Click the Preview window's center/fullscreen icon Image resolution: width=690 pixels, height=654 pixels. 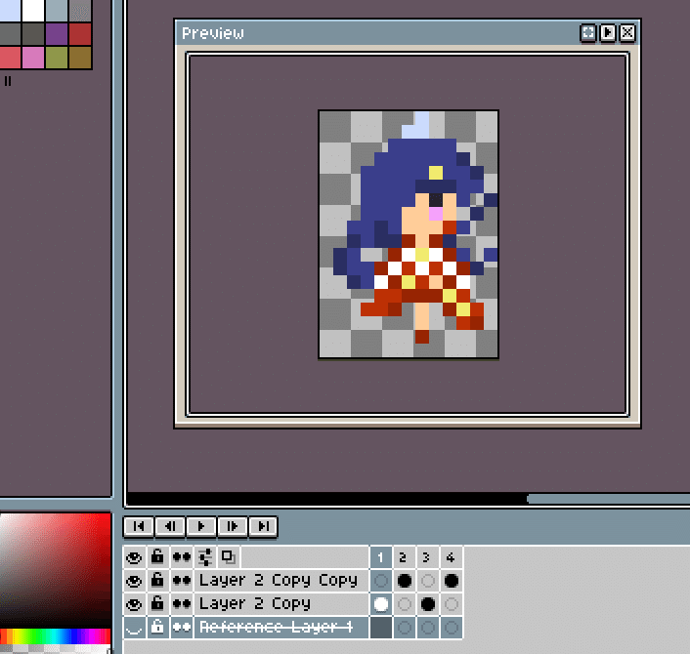[x=588, y=32]
